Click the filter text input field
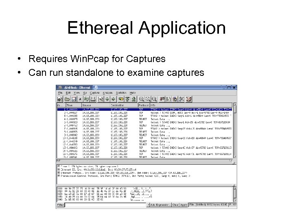The image size is (293, 219). (106, 205)
